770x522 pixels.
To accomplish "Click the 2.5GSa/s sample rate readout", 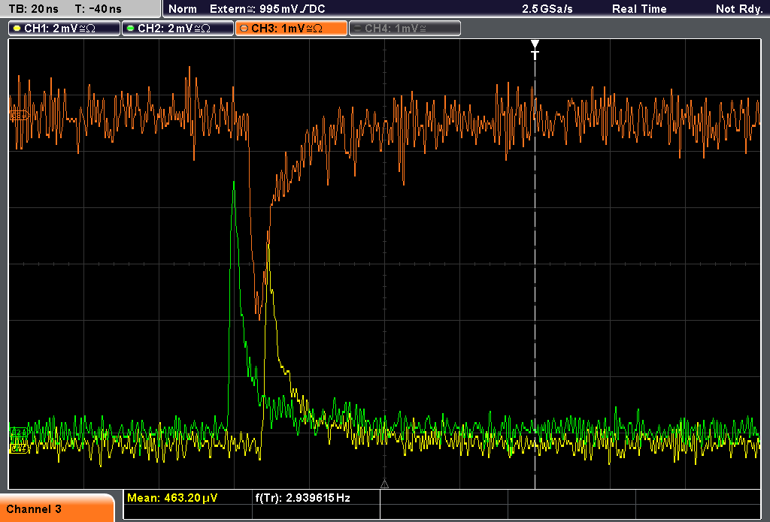I will (547, 9).
